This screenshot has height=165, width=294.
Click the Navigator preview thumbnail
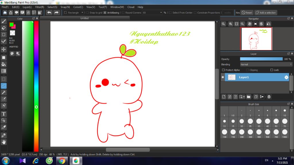pyautogui.click(x=256, y=39)
